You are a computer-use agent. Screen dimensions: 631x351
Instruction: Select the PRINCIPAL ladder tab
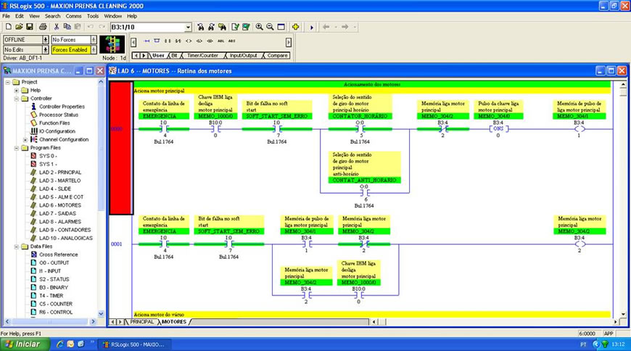(141, 322)
